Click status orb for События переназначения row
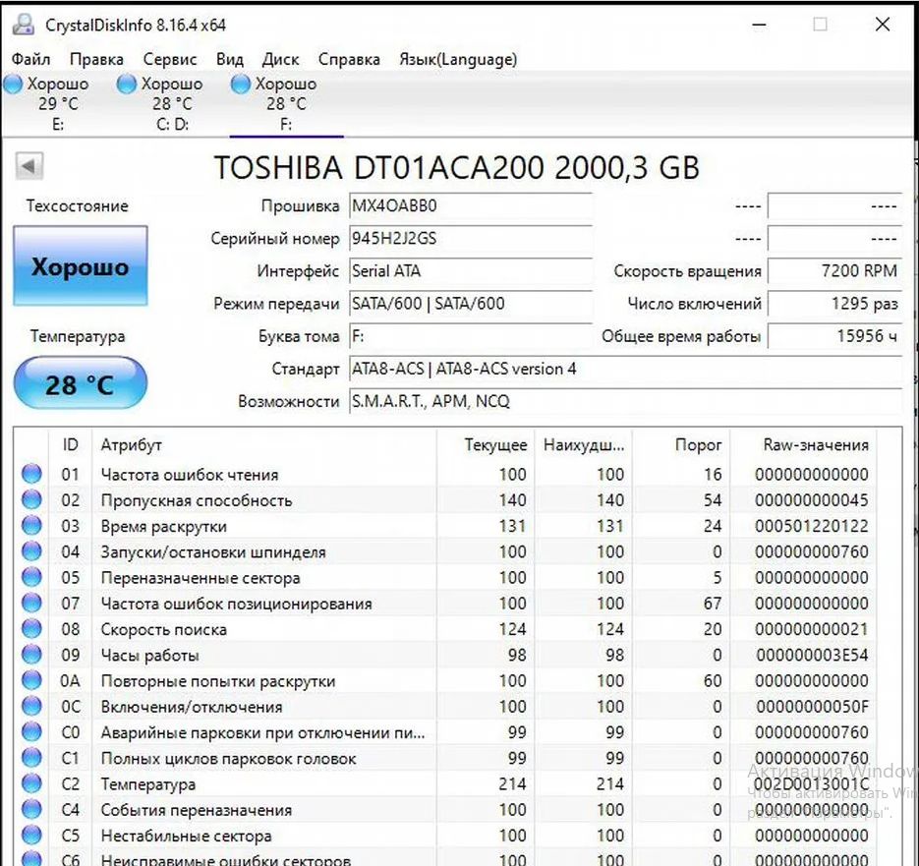The height and width of the screenshot is (866, 919). [x=31, y=809]
